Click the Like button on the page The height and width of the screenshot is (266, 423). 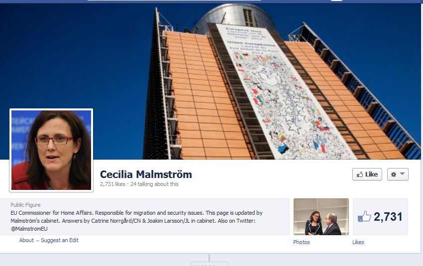[x=367, y=175]
